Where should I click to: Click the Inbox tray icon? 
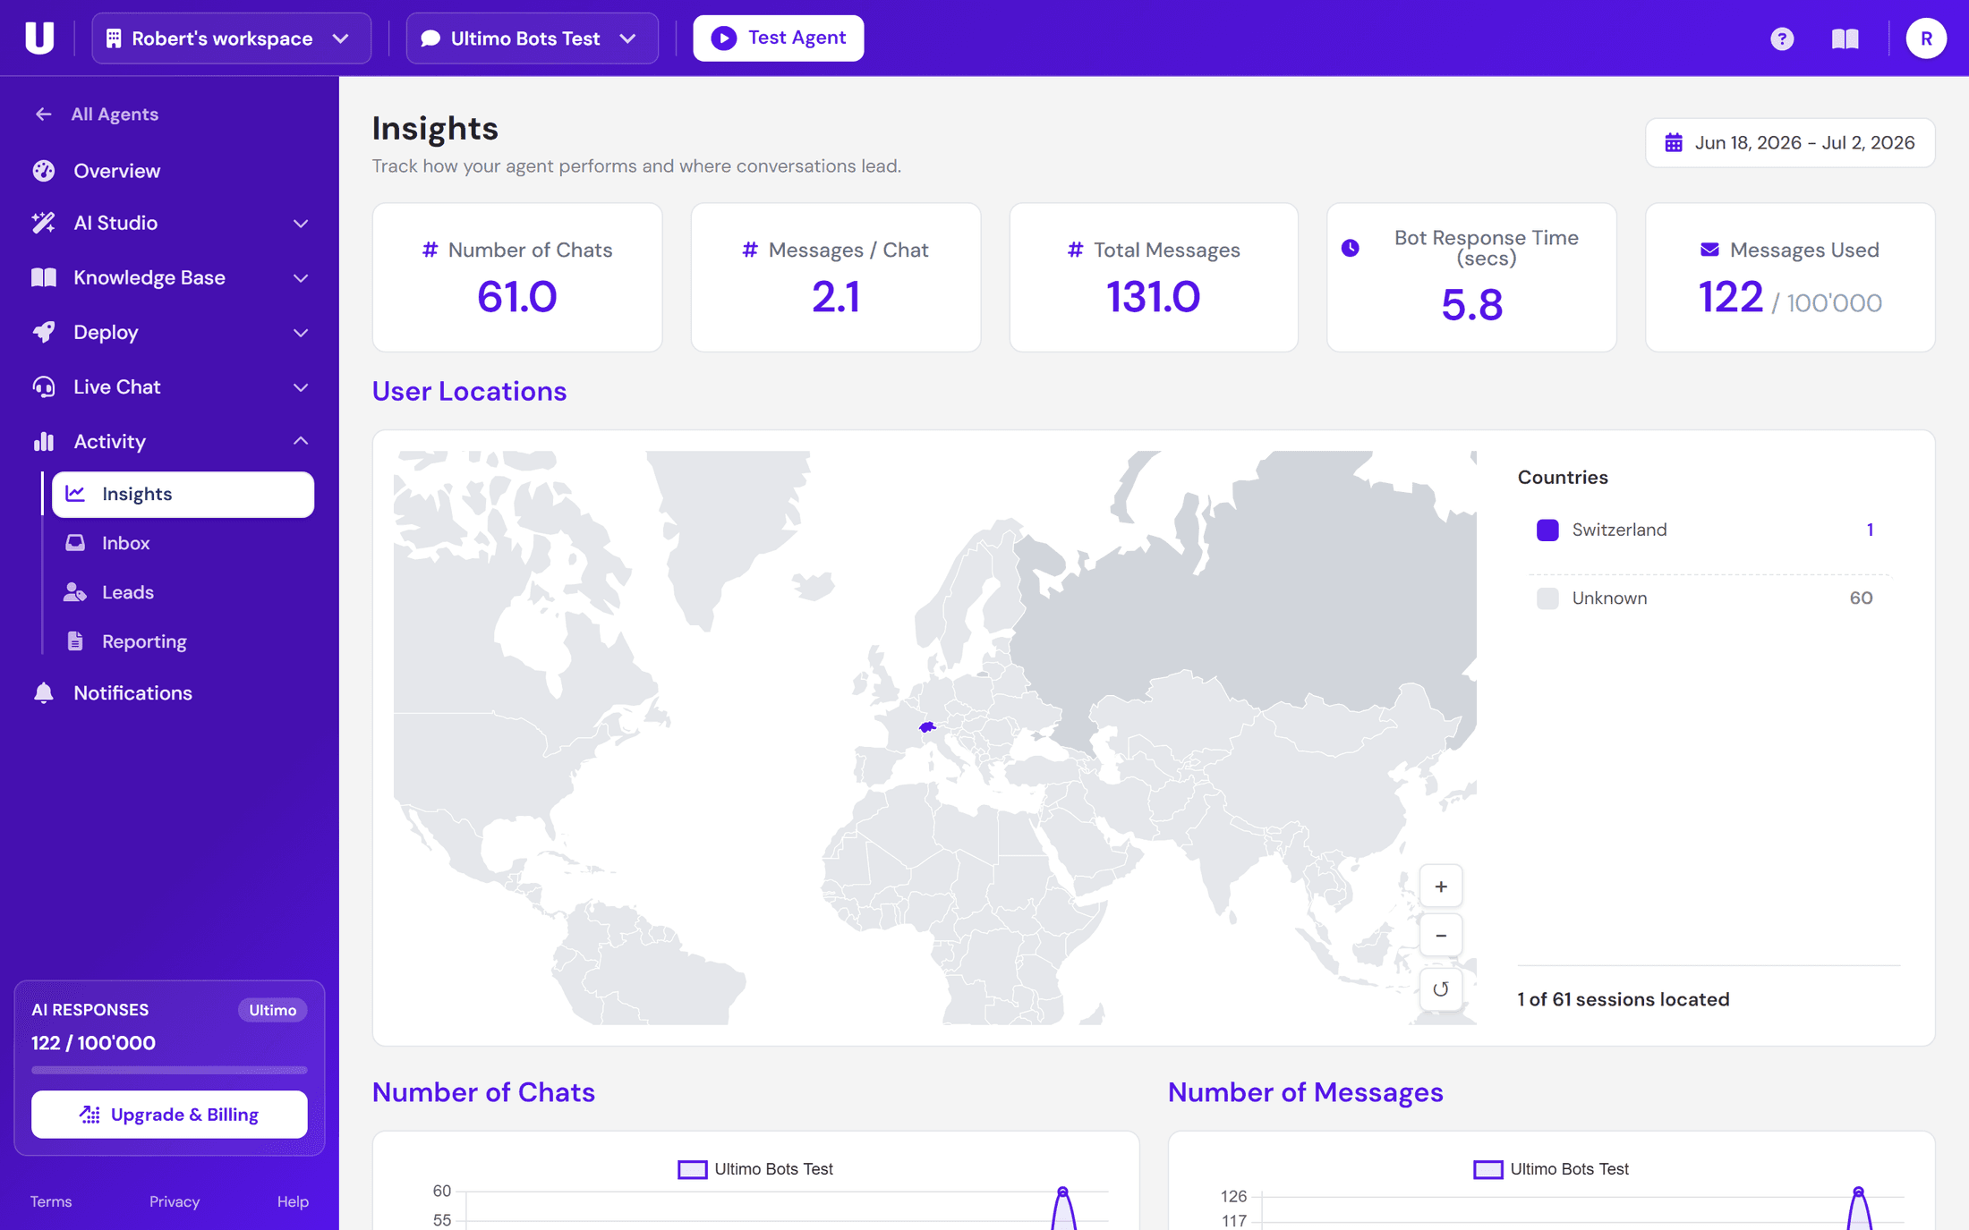point(75,543)
